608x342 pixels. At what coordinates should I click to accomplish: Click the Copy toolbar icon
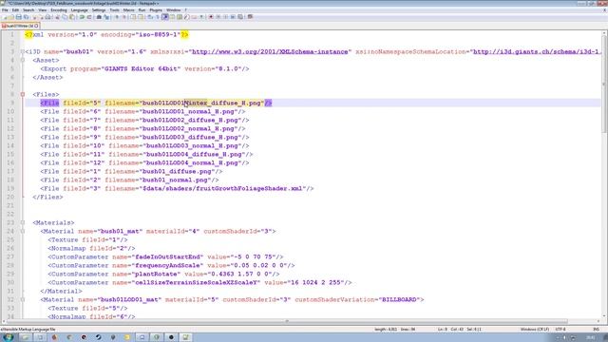[x=65, y=17]
